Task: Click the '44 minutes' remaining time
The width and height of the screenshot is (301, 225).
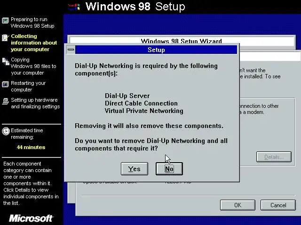Action: (x=31, y=147)
